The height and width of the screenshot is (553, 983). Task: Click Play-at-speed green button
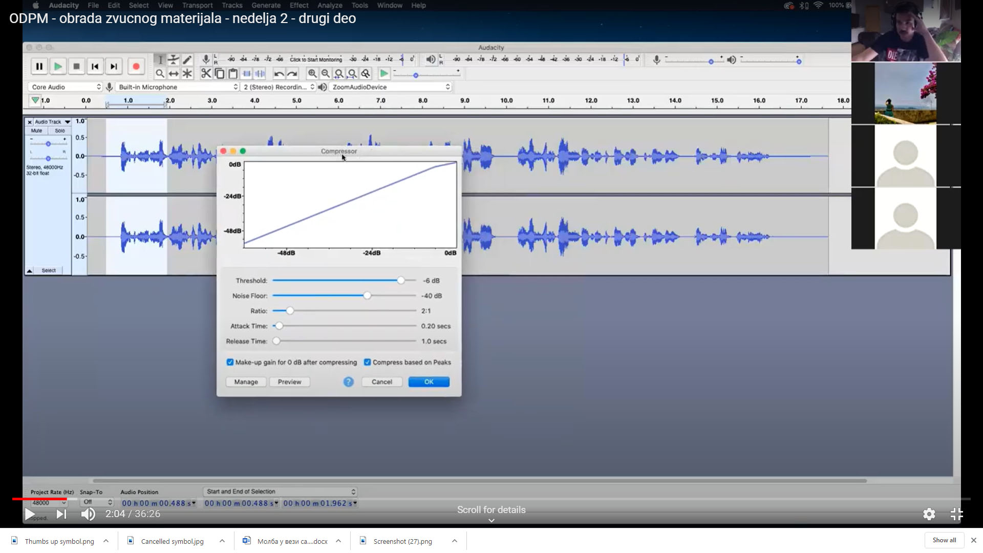[x=384, y=74]
